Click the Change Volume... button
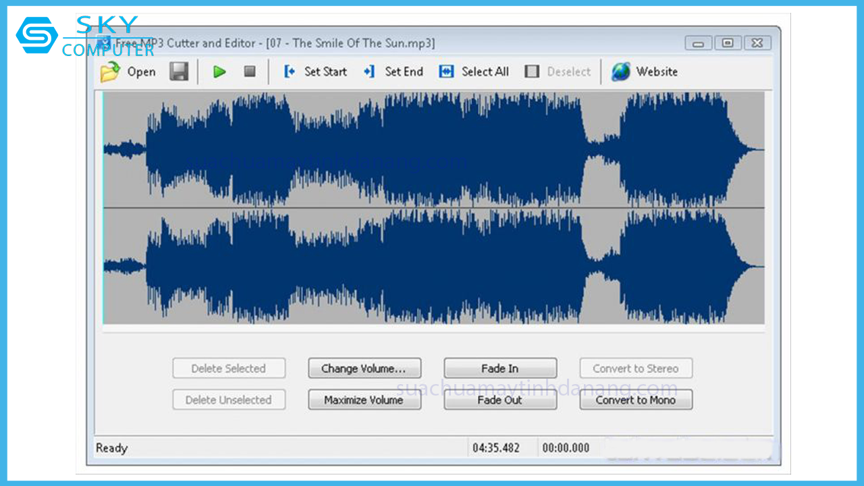 tap(364, 369)
